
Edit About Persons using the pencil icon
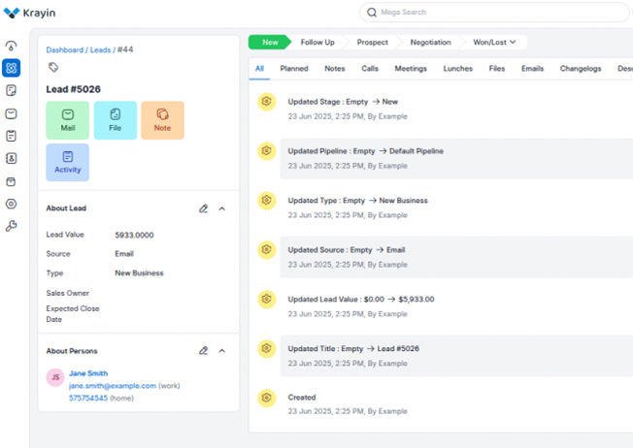click(204, 350)
